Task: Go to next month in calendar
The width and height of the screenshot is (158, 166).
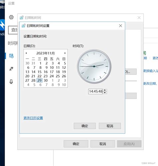Action: click(65, 53)
